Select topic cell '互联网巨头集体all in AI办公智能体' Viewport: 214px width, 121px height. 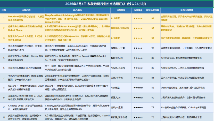26,68
